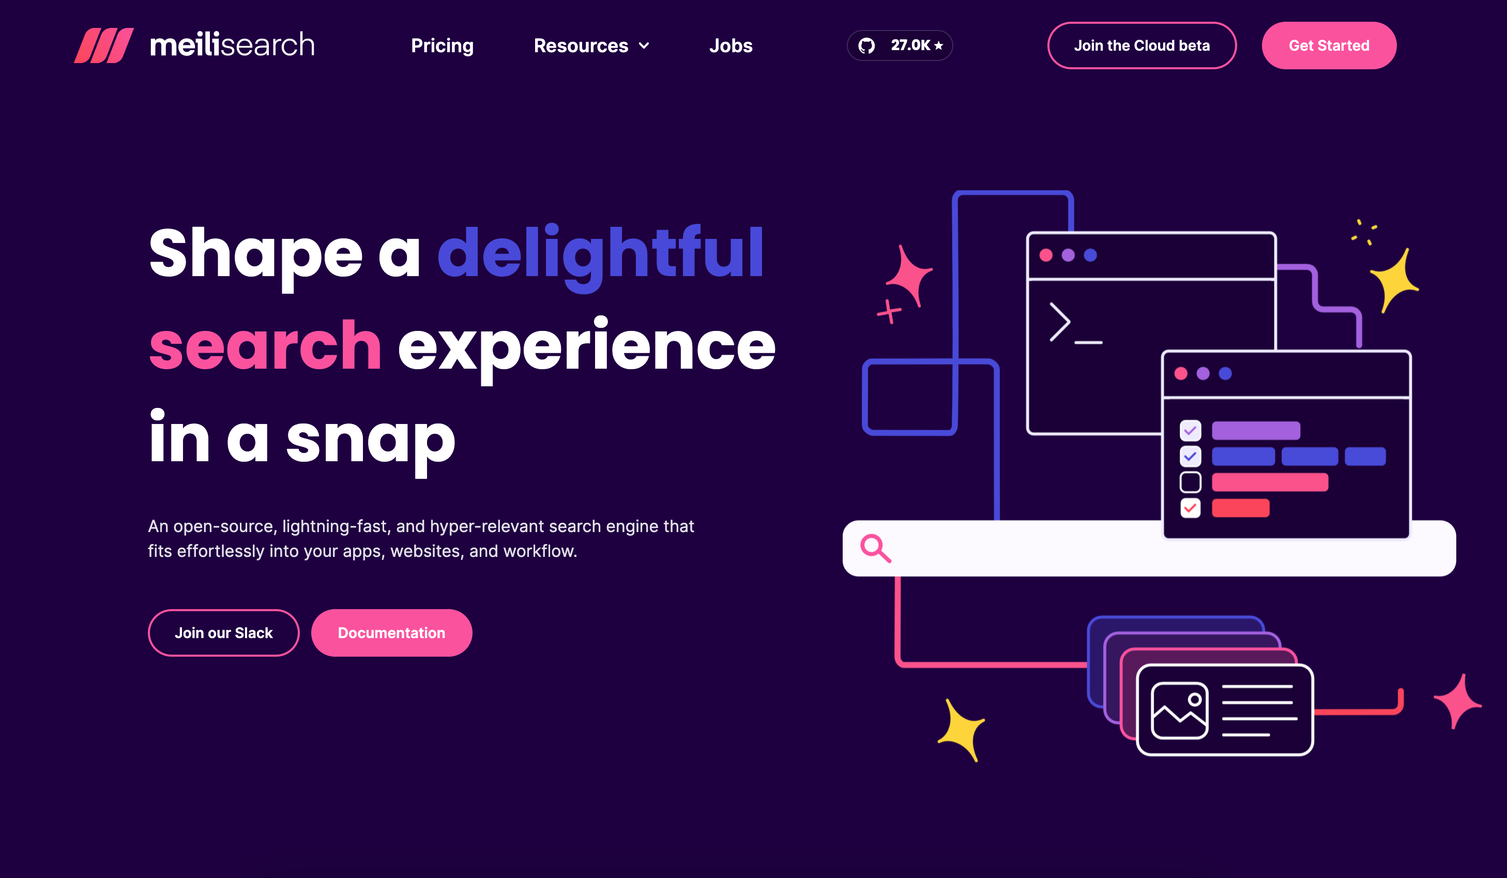Viewport: 1507px width, 878px height.
Task: Click the Join our Slack button
Action: point(224,632)
